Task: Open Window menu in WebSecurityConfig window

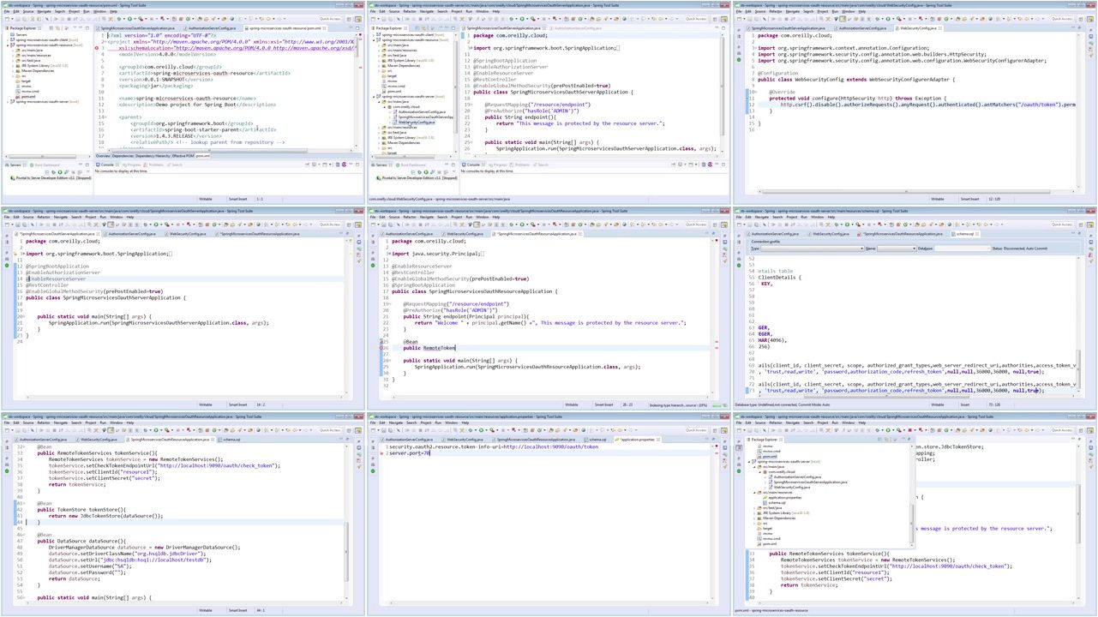Action: click(848, 11)
